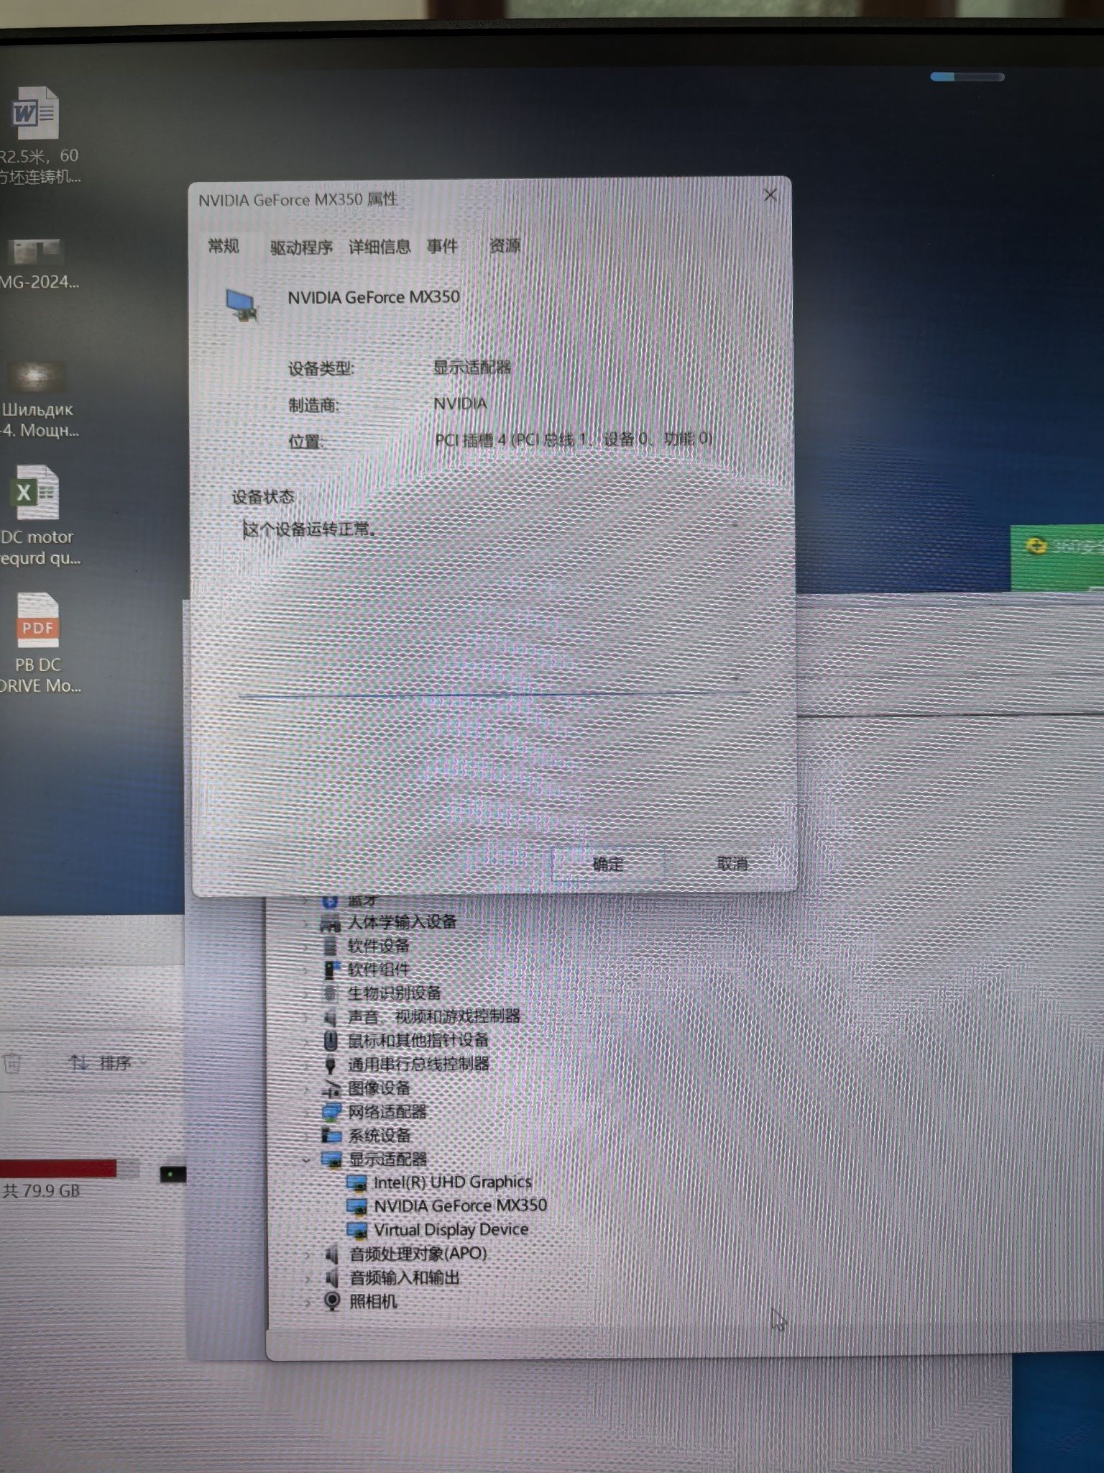
Task: Open the 详细信息 tab
Action: (379, 247)
